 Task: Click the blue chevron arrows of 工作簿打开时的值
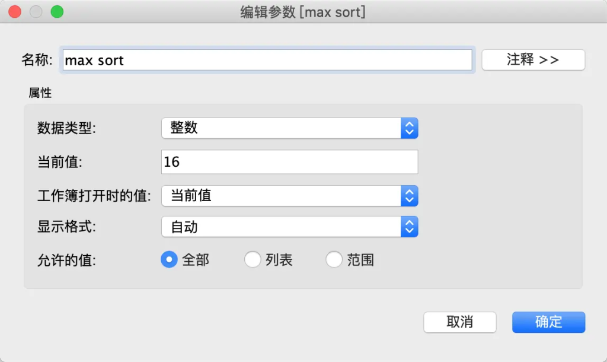click(409, 196)
